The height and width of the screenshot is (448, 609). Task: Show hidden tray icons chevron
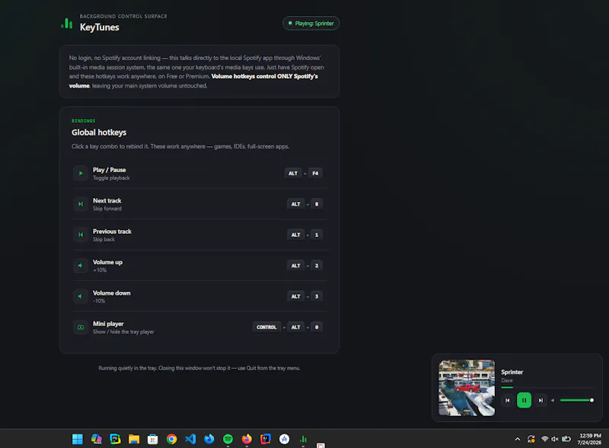pyautogui.click(x=518, y=439)
